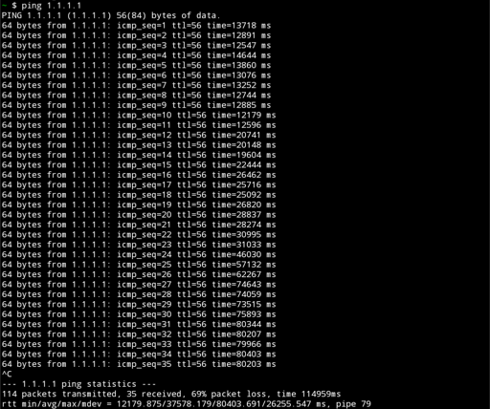Click the ping statistics header line
This screenshot has height=409, width=490.
click(78, 384)
